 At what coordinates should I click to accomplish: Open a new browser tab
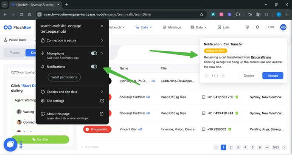click(x=67, y=5)
